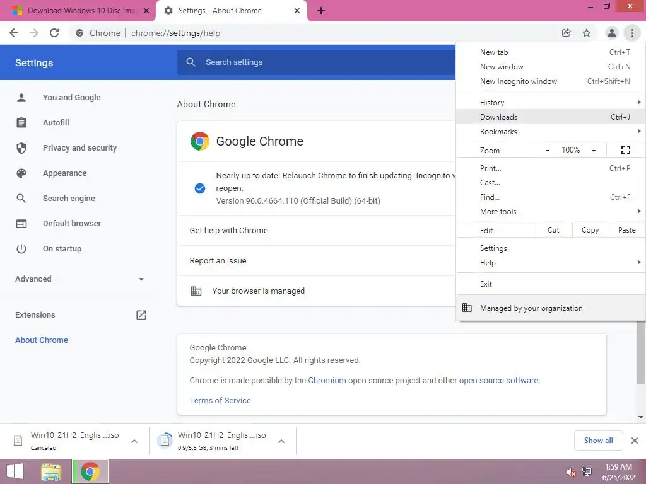
Task: Click the file icon of canceled ISO download
Action: [x=18, y=441]
